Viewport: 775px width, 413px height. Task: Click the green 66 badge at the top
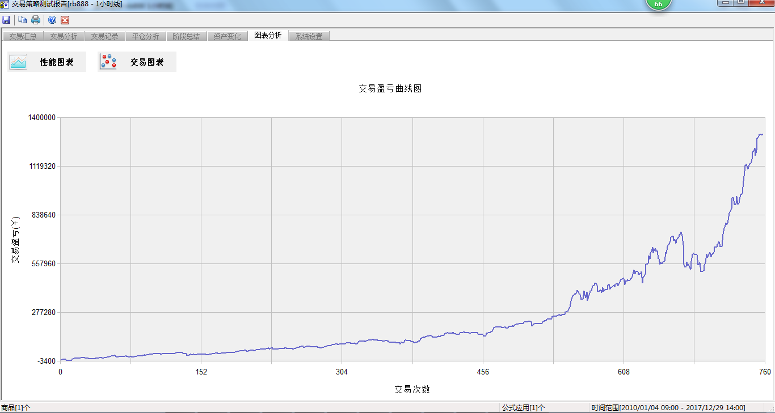pyautogui.click(x=658, y=4)
